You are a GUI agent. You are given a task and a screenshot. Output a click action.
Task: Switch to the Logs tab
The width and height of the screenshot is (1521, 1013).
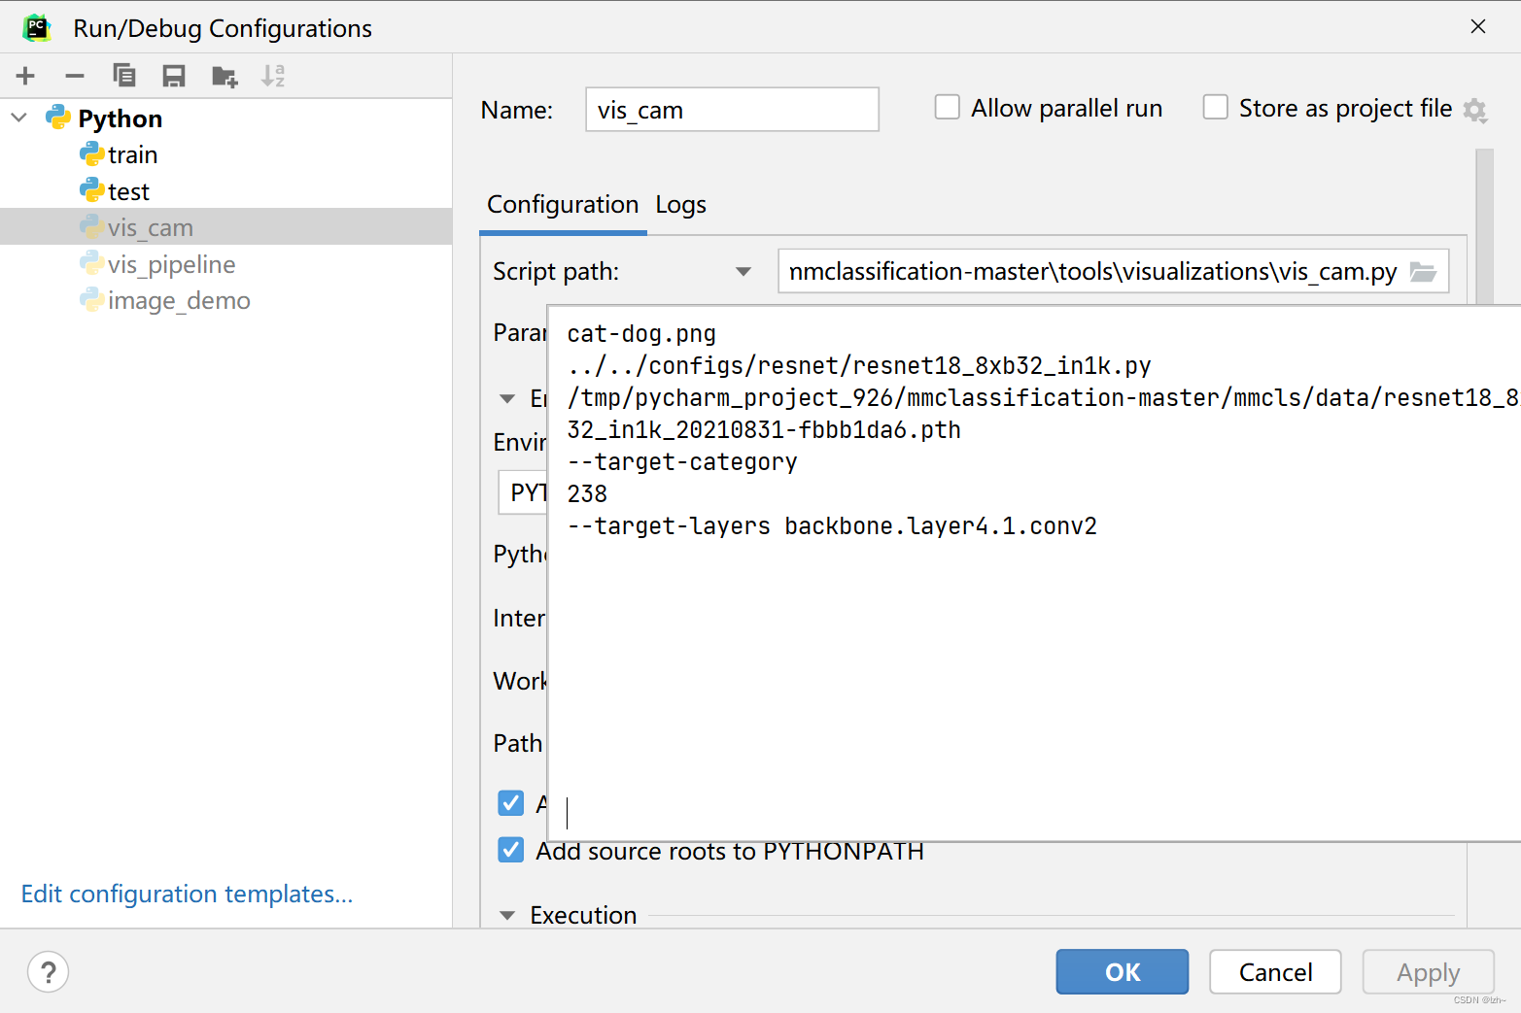[x=680, y=205]
